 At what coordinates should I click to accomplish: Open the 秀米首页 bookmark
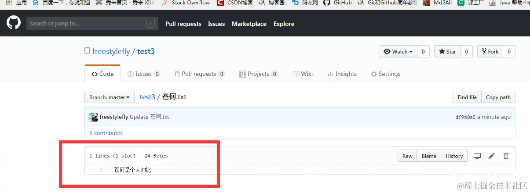125,2
